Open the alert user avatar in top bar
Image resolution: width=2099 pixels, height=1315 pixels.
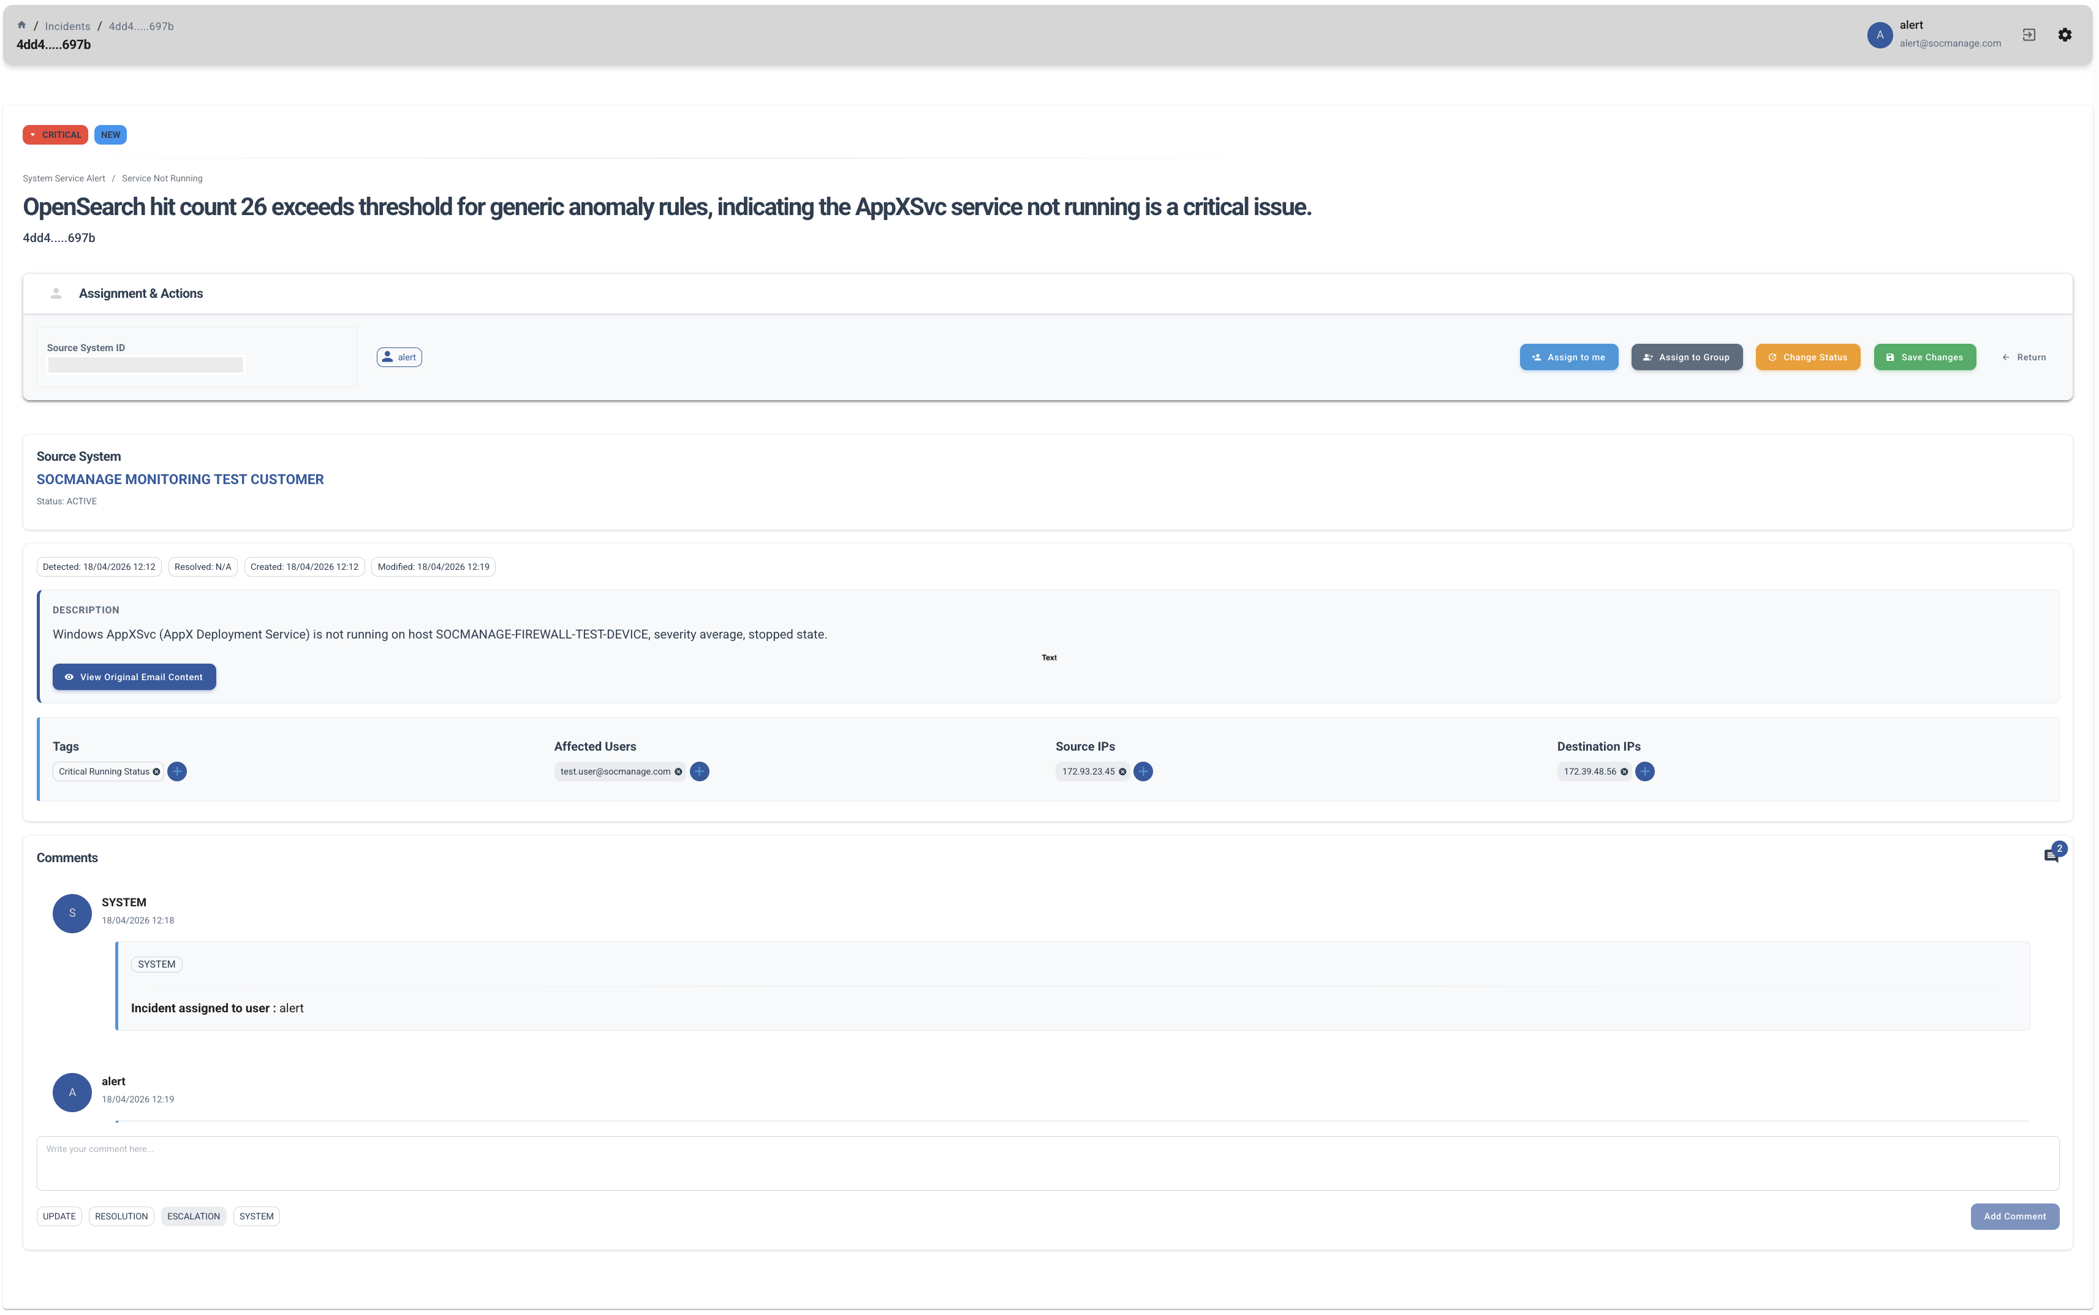click(x=1880, y=35)
